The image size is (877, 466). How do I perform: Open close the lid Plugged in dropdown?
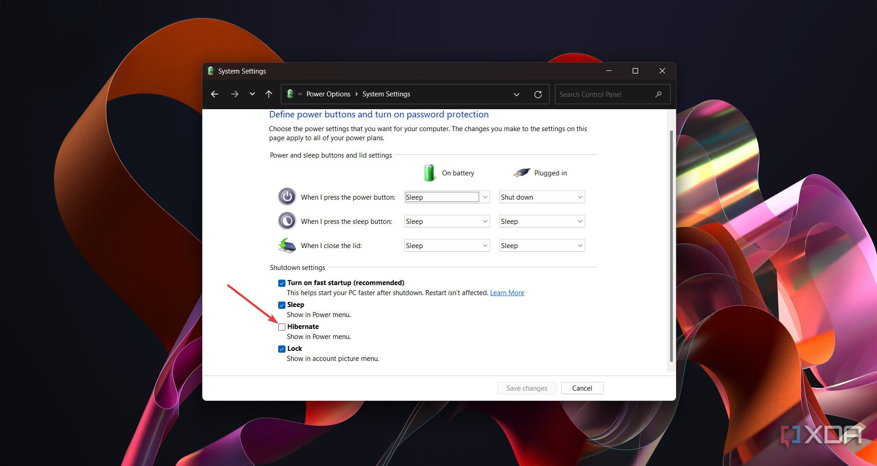click(542, 246)
